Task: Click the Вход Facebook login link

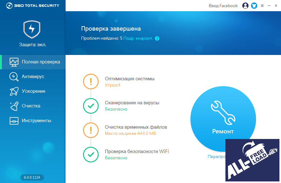Action: 223,6
